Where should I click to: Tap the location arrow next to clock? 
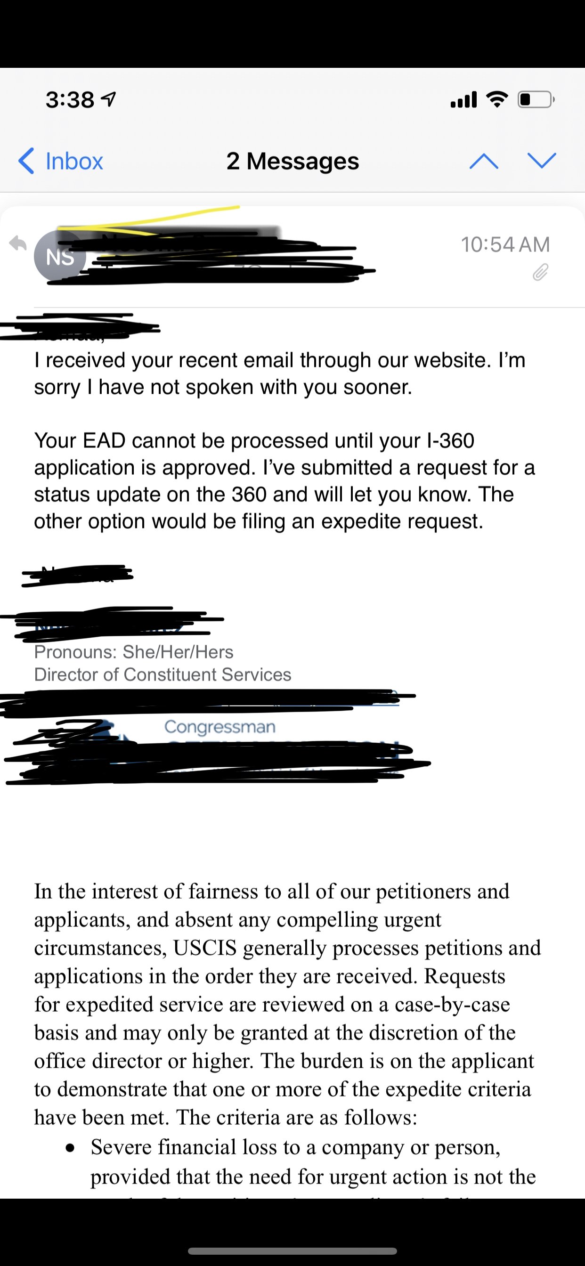[108, 100]
